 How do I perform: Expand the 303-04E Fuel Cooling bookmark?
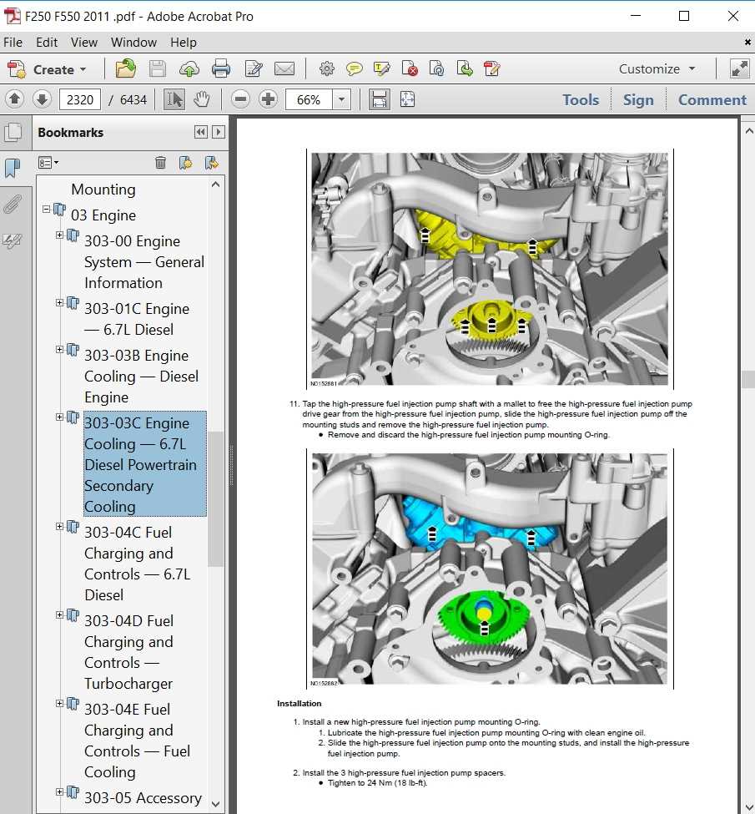[60, 703]
